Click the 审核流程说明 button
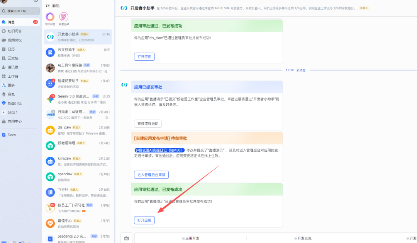417x243 pixels. 148,124
